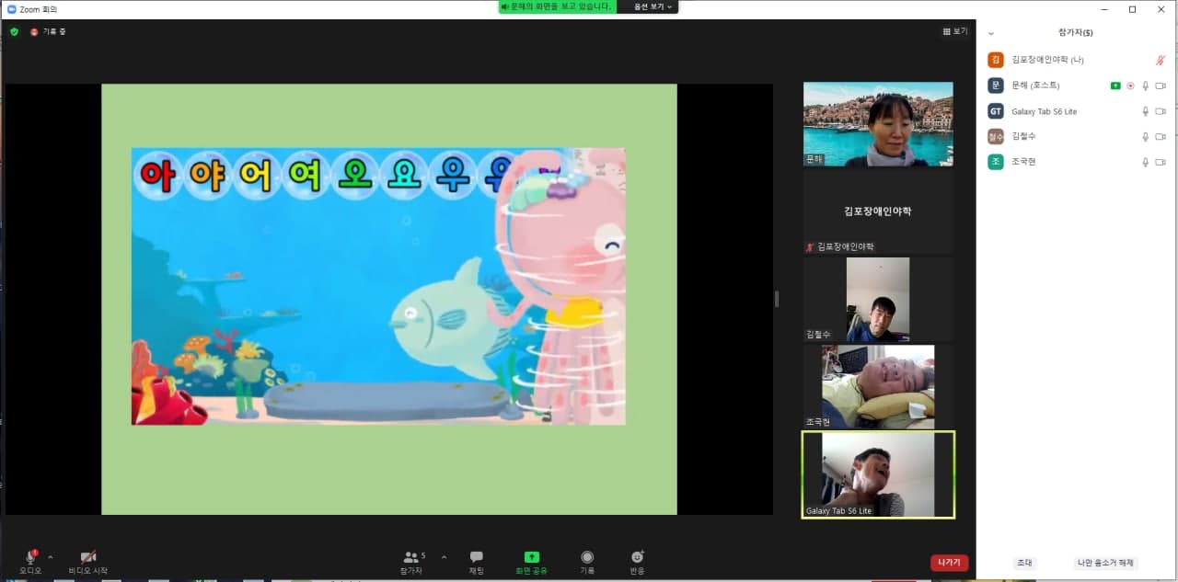Expand audio options arrow beside microphone
Viewport: 1178px width, 582px height.
tap(50, 557)
